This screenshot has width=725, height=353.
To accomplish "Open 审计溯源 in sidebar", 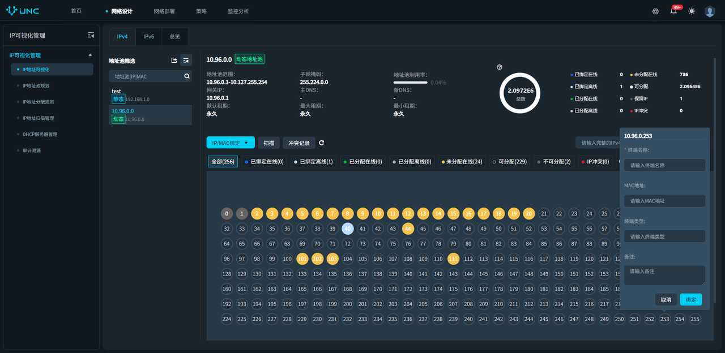I will [32, 151].
